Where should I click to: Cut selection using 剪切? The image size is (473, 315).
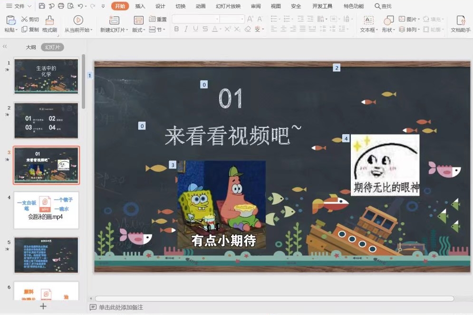coord(30,20)
